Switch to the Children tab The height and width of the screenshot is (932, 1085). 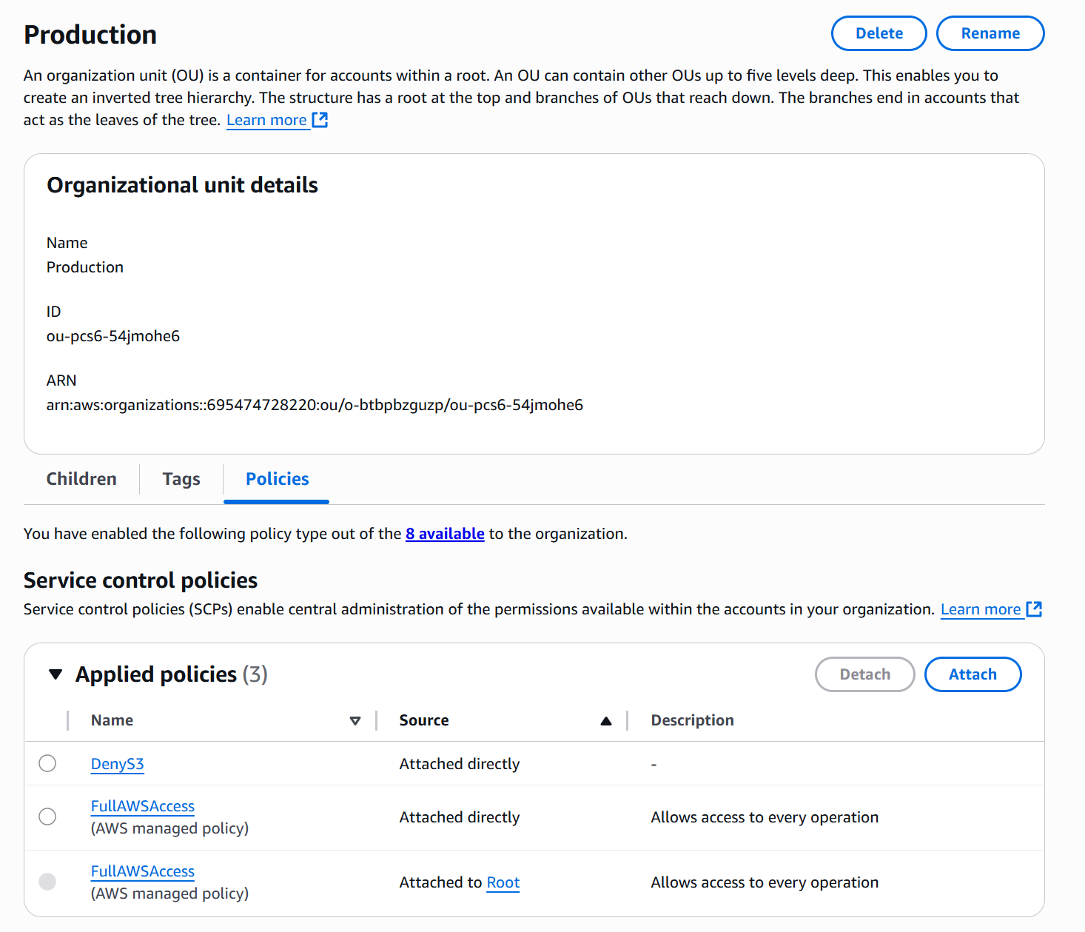coord(81,479)
